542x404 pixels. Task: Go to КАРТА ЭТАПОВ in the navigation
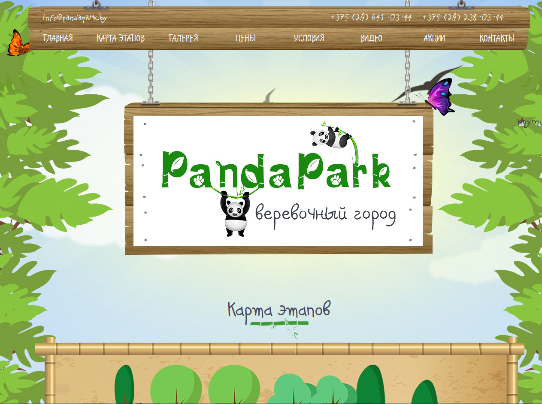(x=121, y=38)
